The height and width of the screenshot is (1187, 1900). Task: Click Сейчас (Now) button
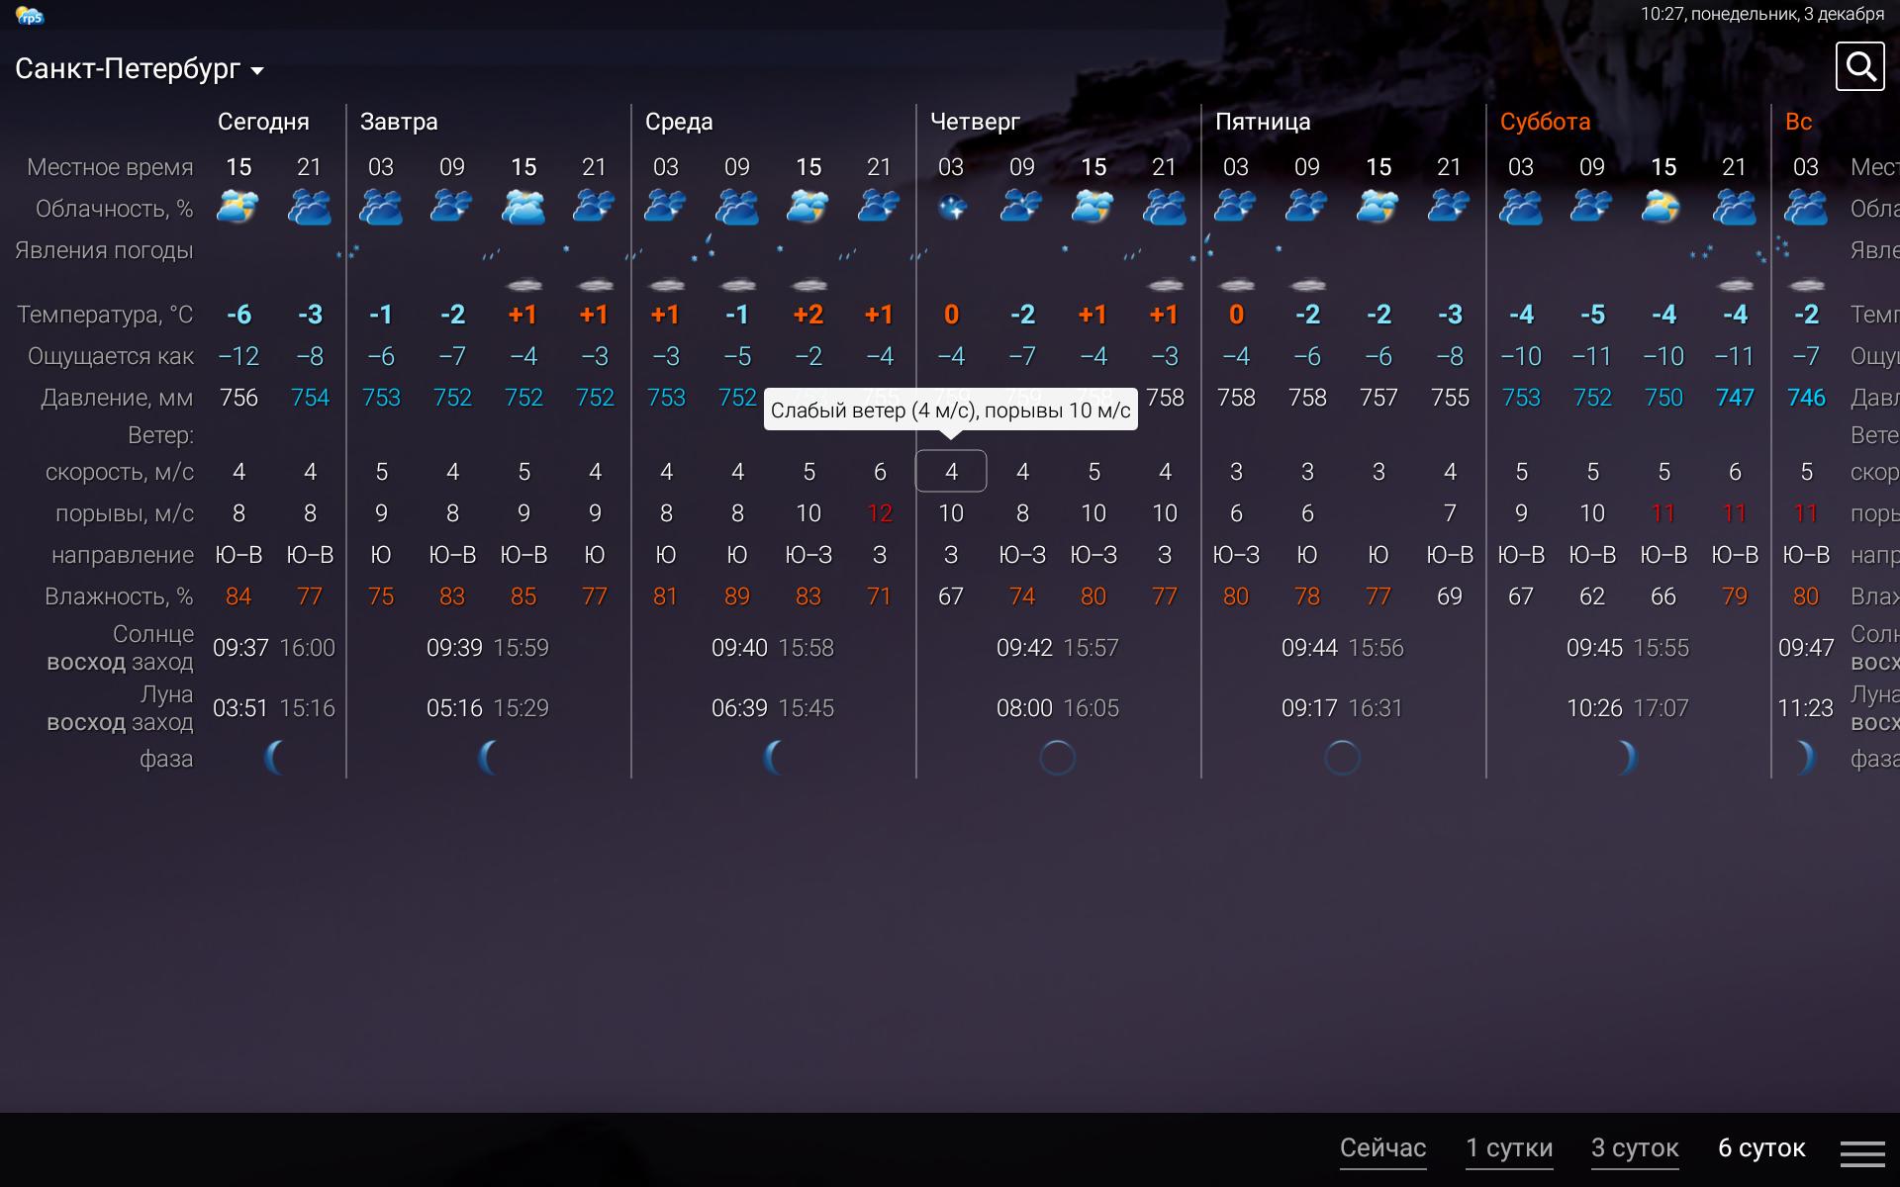[x=1382, y=1148]
